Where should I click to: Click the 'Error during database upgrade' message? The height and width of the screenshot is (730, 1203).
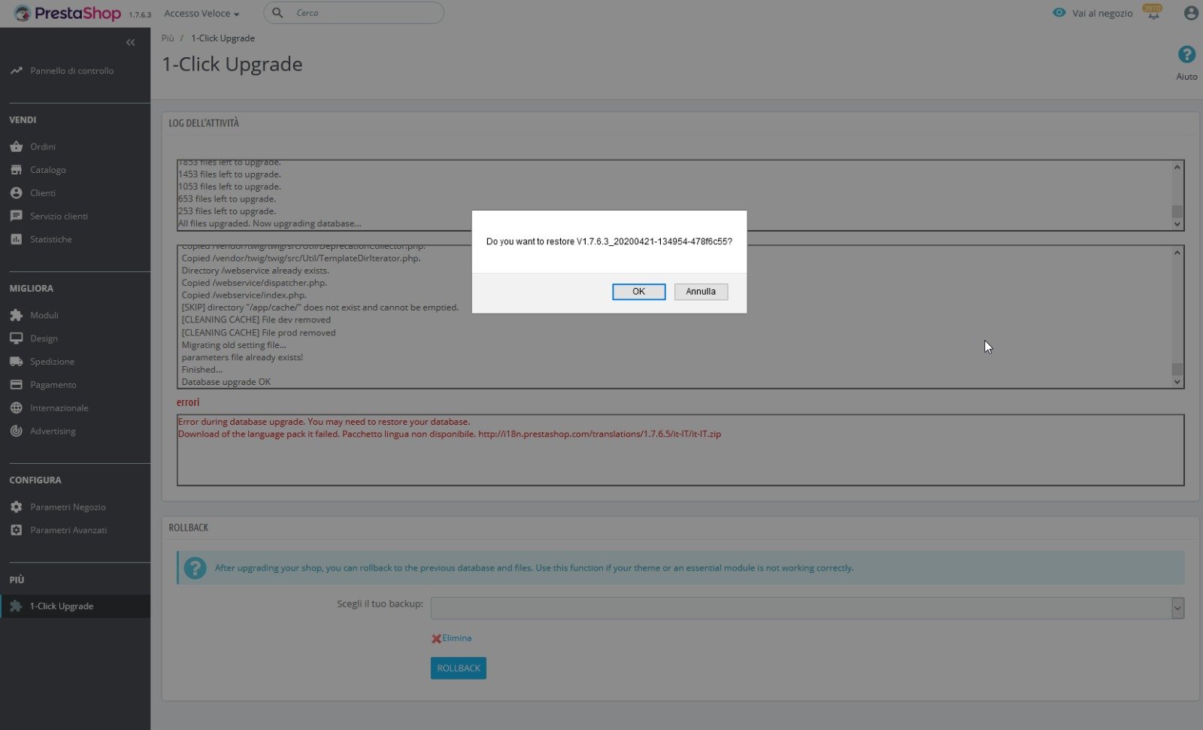click(x=324, y=422)
